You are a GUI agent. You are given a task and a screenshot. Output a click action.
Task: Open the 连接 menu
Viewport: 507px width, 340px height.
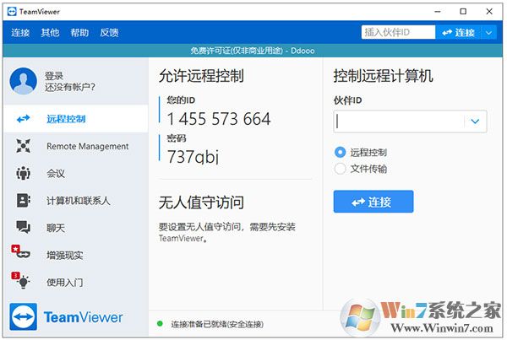[x=20, y=33]
